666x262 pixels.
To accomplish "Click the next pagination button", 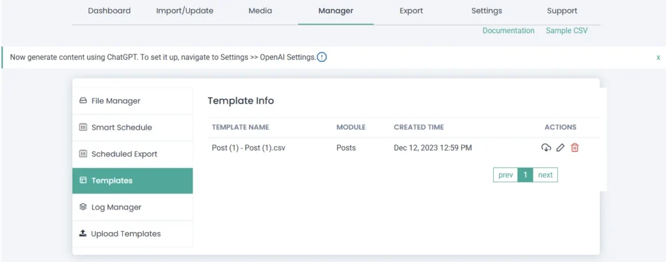I will tap(545, 175).
